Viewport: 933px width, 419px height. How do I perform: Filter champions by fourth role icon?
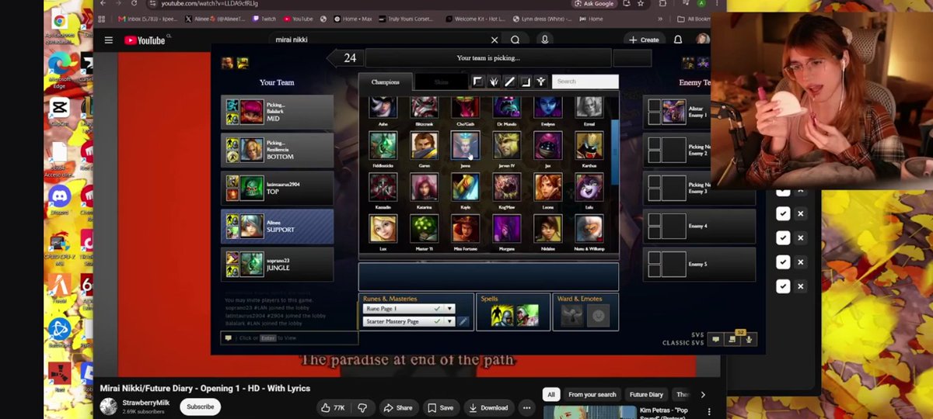526,81
